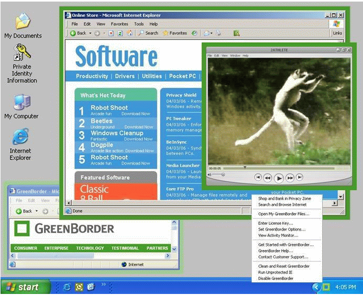Click PC Tweaker heading
This screenshot has height=295, width=363.
(179, 118)
